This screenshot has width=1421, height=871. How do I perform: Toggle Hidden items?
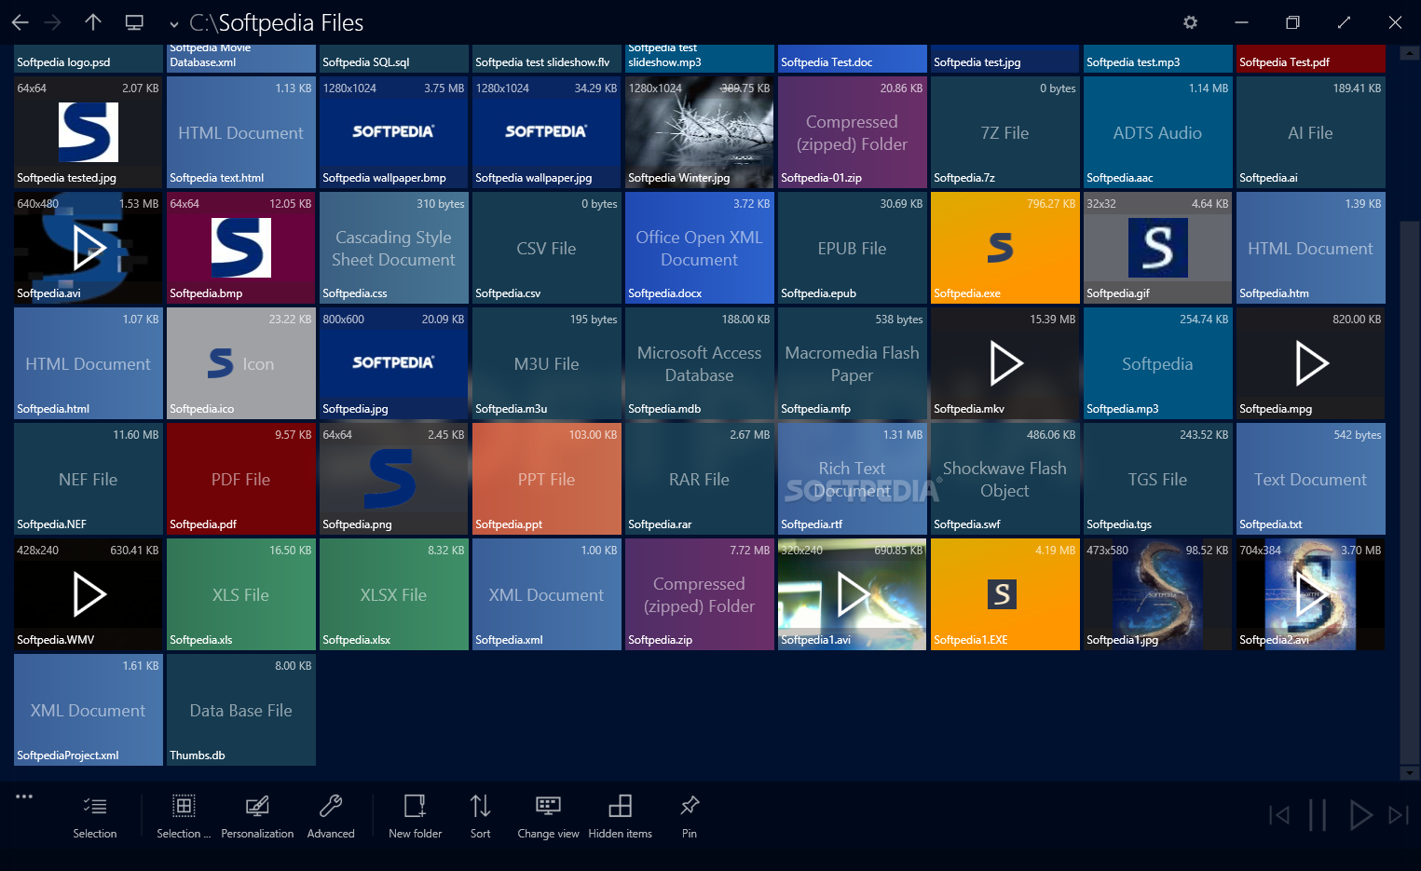coord(620,817)
